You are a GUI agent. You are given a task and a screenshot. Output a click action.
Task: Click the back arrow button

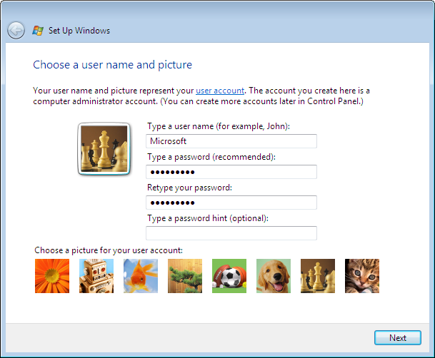point(16,30)
